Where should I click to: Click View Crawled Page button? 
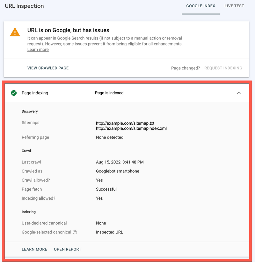coord(48,68)
